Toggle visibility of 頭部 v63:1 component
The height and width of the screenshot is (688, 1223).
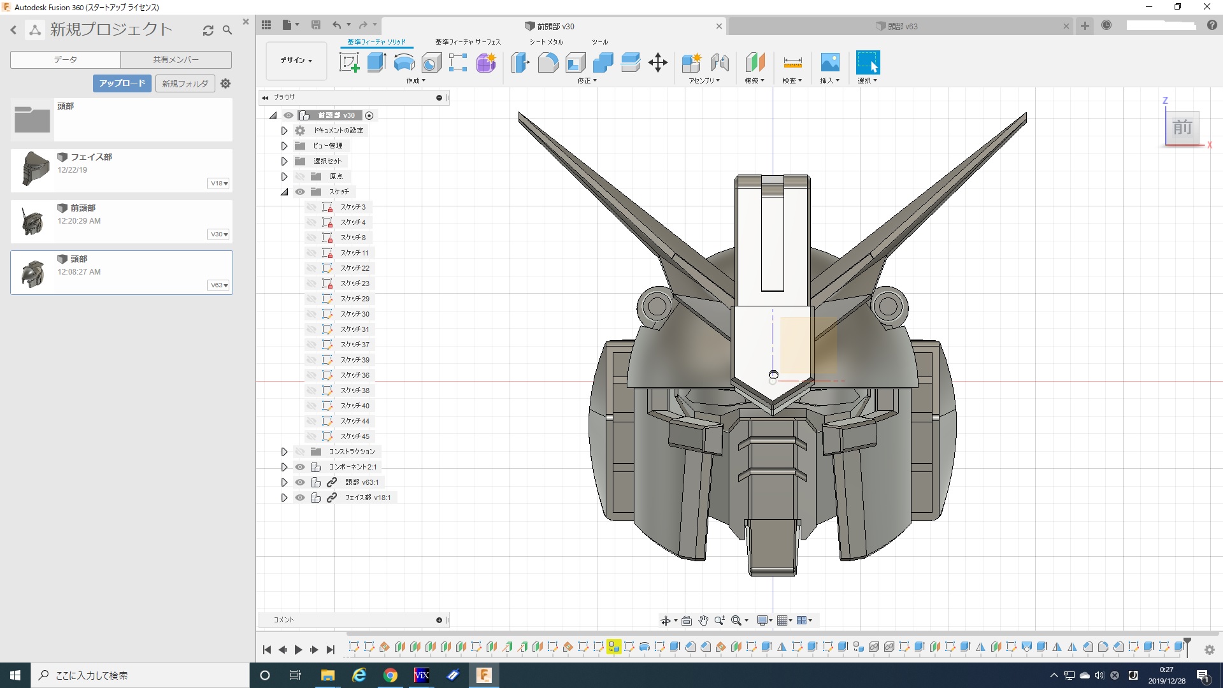click(x=300, y=482)
